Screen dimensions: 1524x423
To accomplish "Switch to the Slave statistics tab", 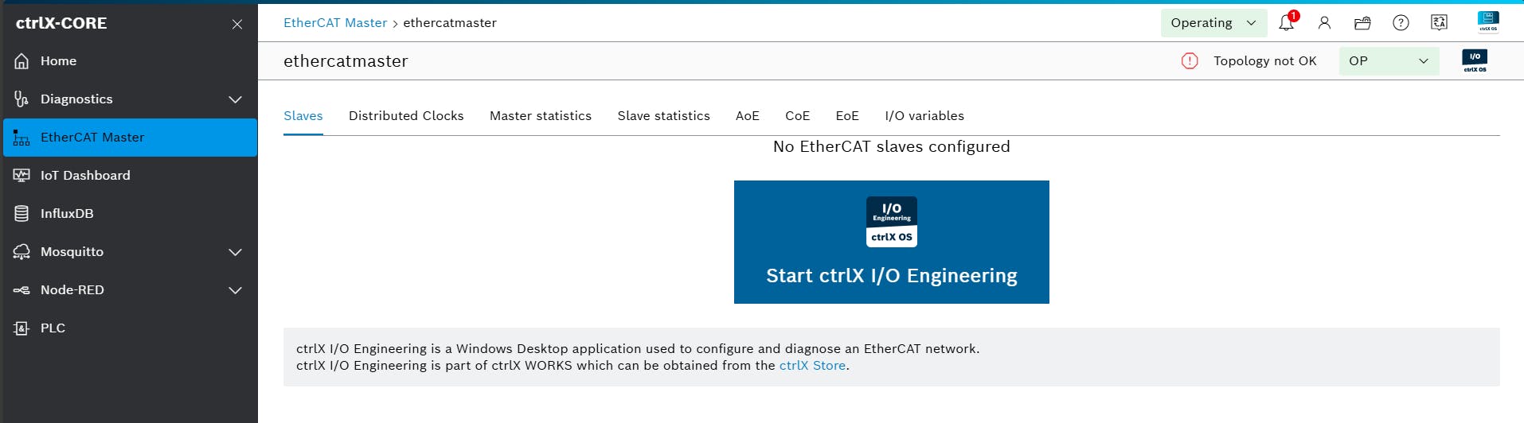I will click(x=664, y=116).
